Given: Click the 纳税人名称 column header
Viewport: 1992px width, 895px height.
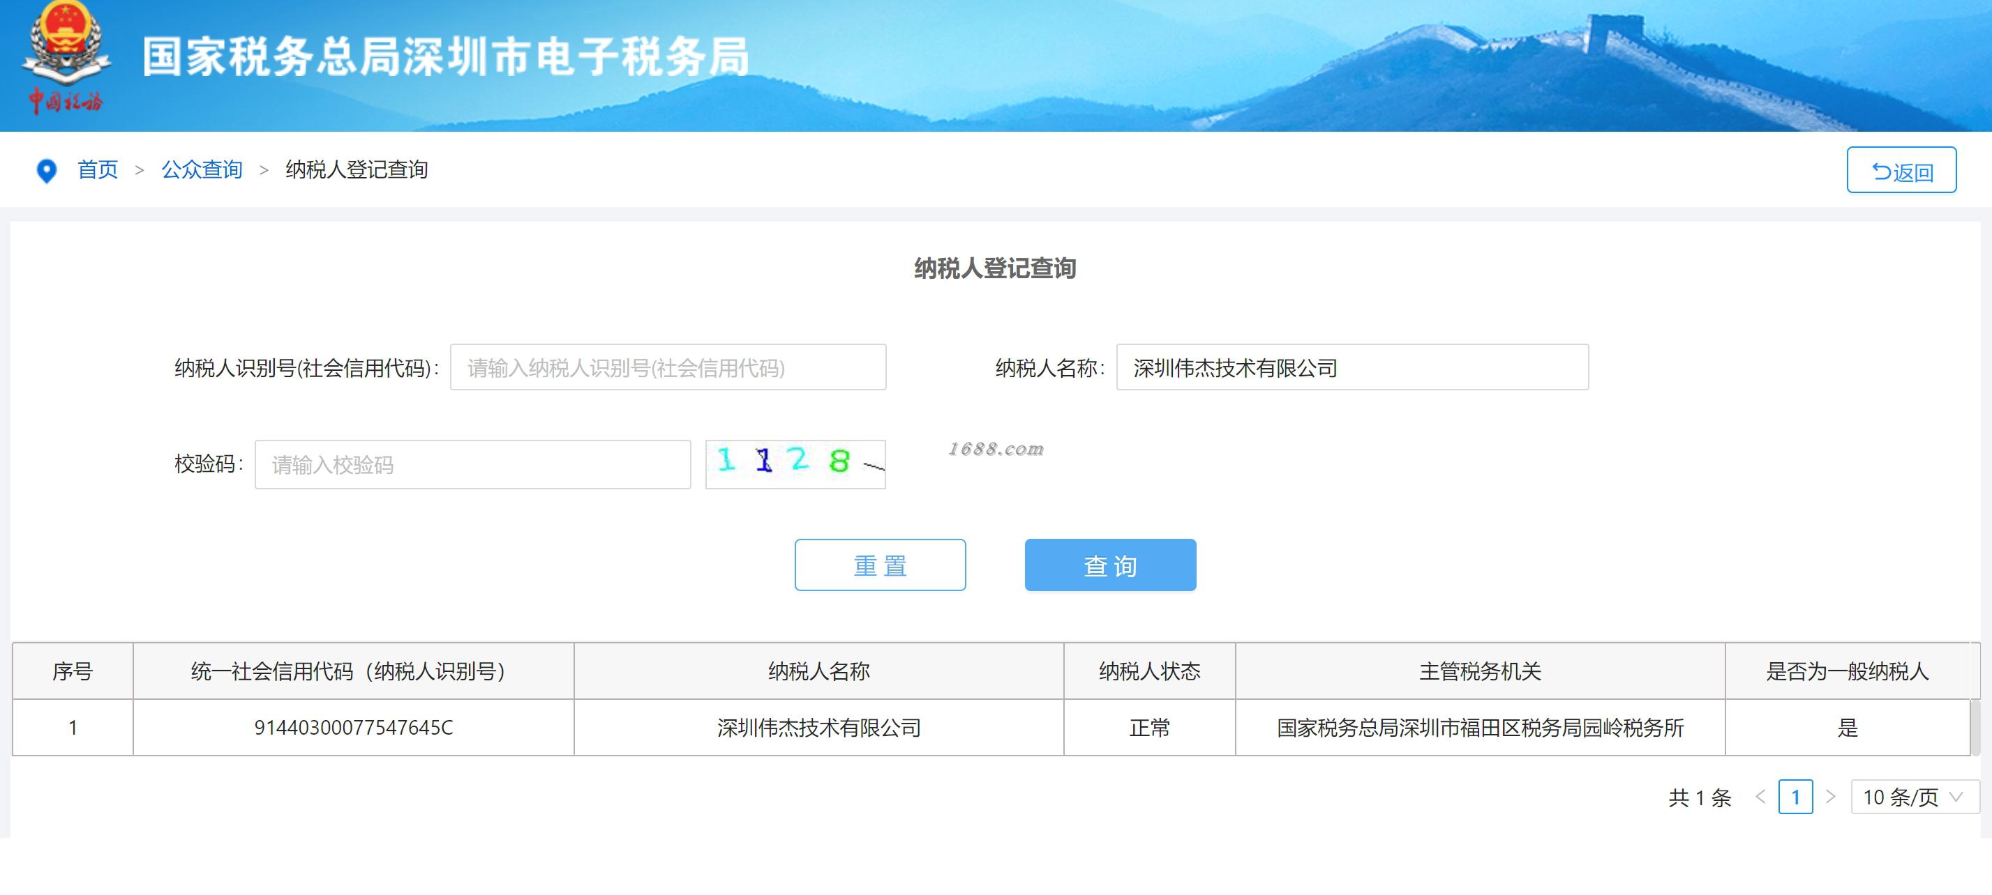Looking at the screenshot, I should coord(819,671).
